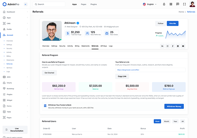Open the notifications bell
Image resolution: width=197 pixels, height=138 pixels.
coord(164,4)
